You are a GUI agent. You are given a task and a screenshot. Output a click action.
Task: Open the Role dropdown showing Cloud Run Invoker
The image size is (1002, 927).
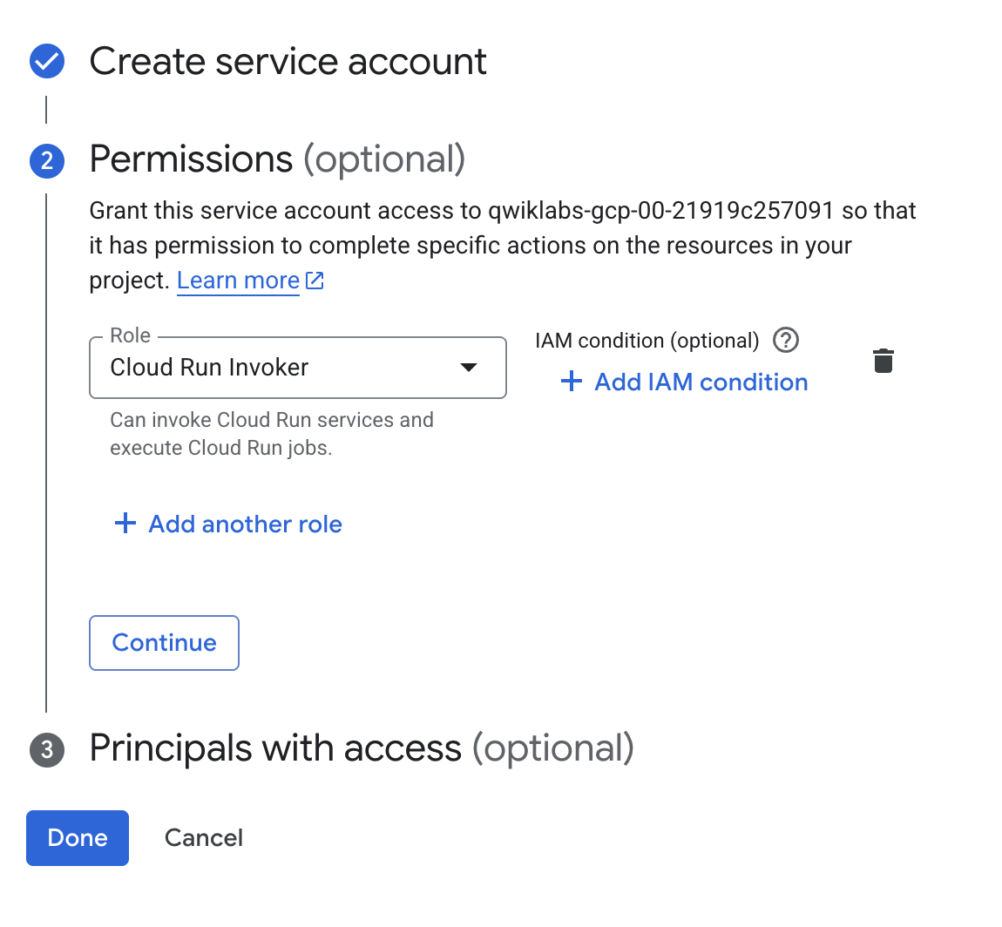tap(279, 368)
